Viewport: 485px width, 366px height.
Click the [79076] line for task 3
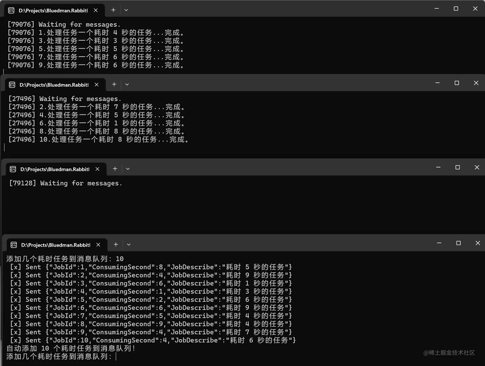click(x=96, y=41)
